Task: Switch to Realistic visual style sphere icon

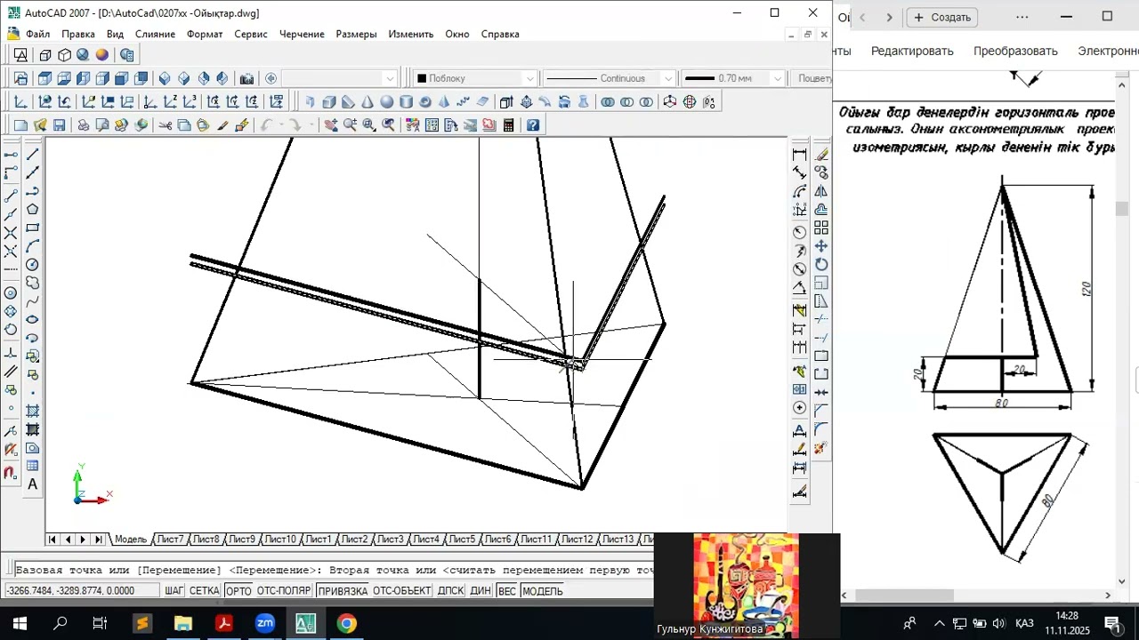Action: coord(102,55)
